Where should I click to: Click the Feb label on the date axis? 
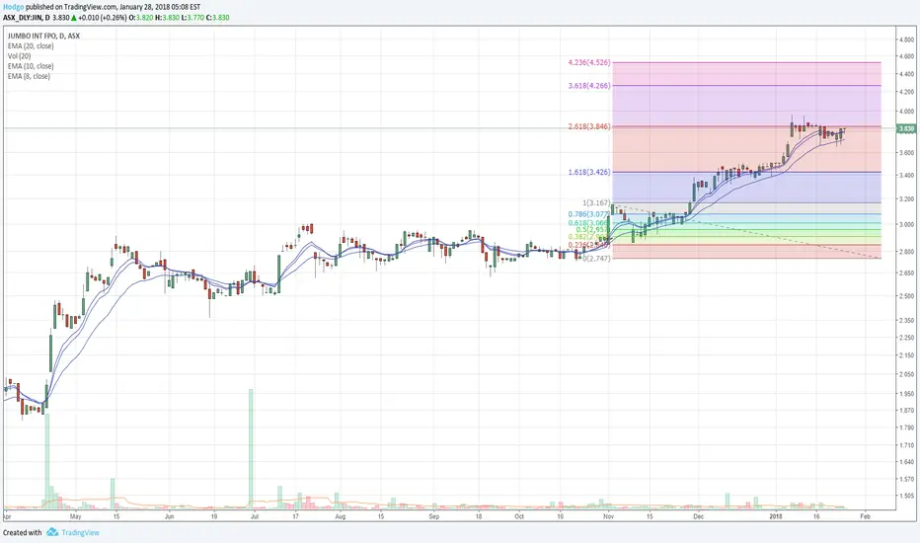[865, 516]
